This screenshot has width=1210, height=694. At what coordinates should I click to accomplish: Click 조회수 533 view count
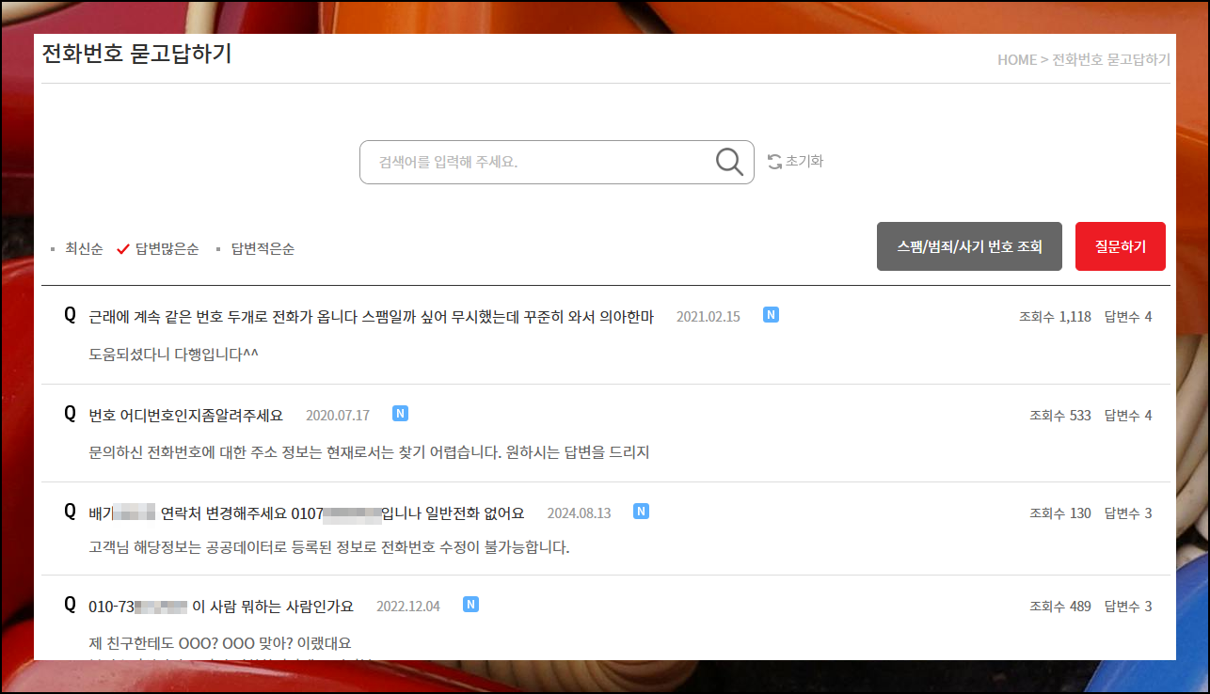point(1060,415)
